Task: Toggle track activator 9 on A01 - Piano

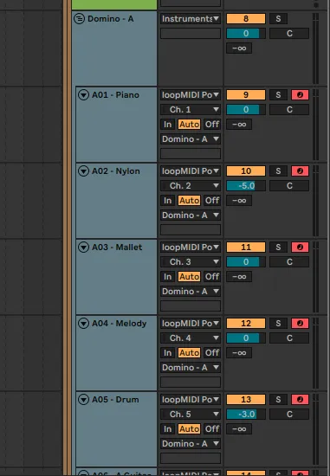Action: tap(246, 94)
